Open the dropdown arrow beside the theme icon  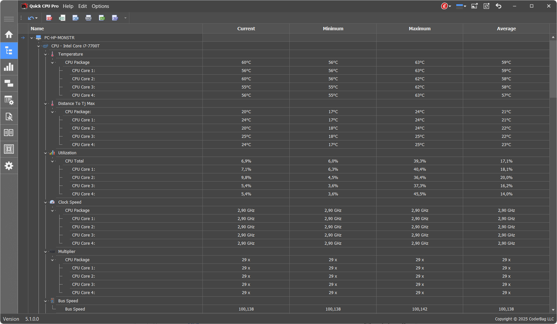[x=465, y=6]
